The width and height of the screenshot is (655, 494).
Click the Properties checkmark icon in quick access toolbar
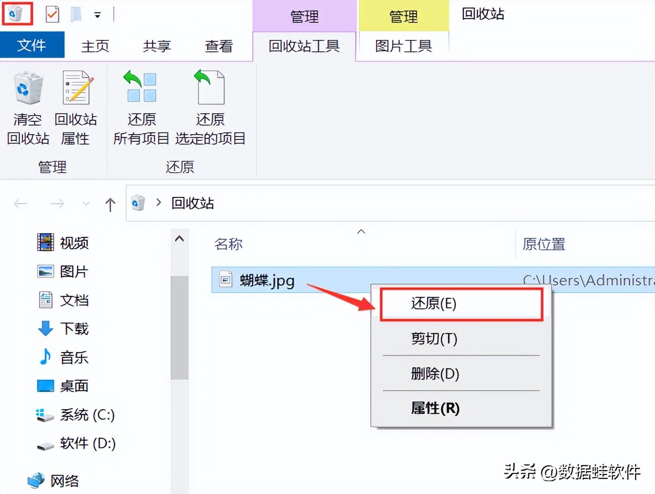(52, 14)
